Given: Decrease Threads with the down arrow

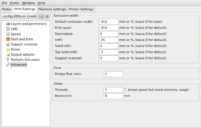Looking at the screenshot, I should [125, 91].
